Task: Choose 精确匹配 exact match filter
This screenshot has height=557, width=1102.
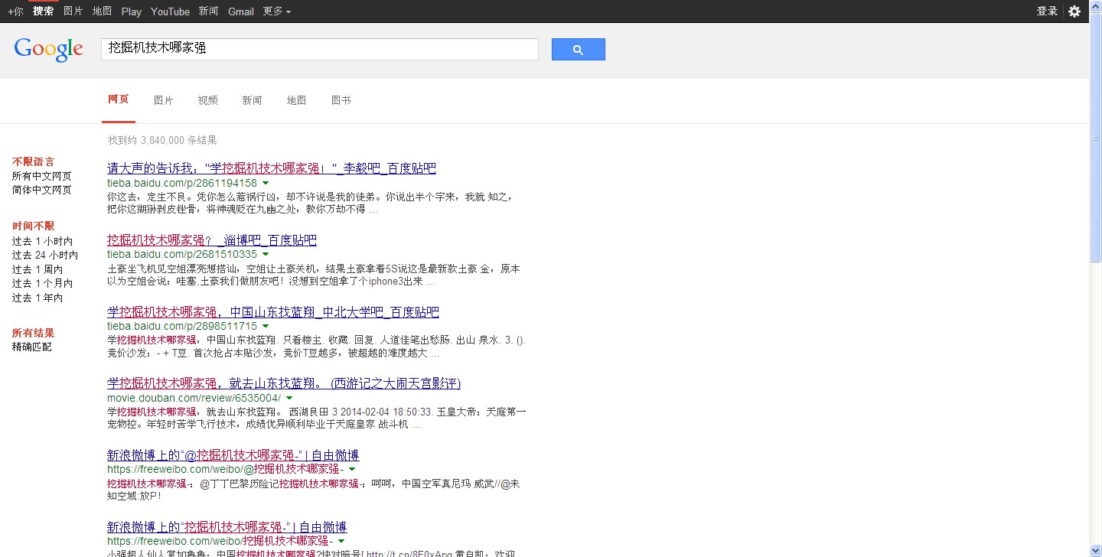Action: tap(32, 347)
